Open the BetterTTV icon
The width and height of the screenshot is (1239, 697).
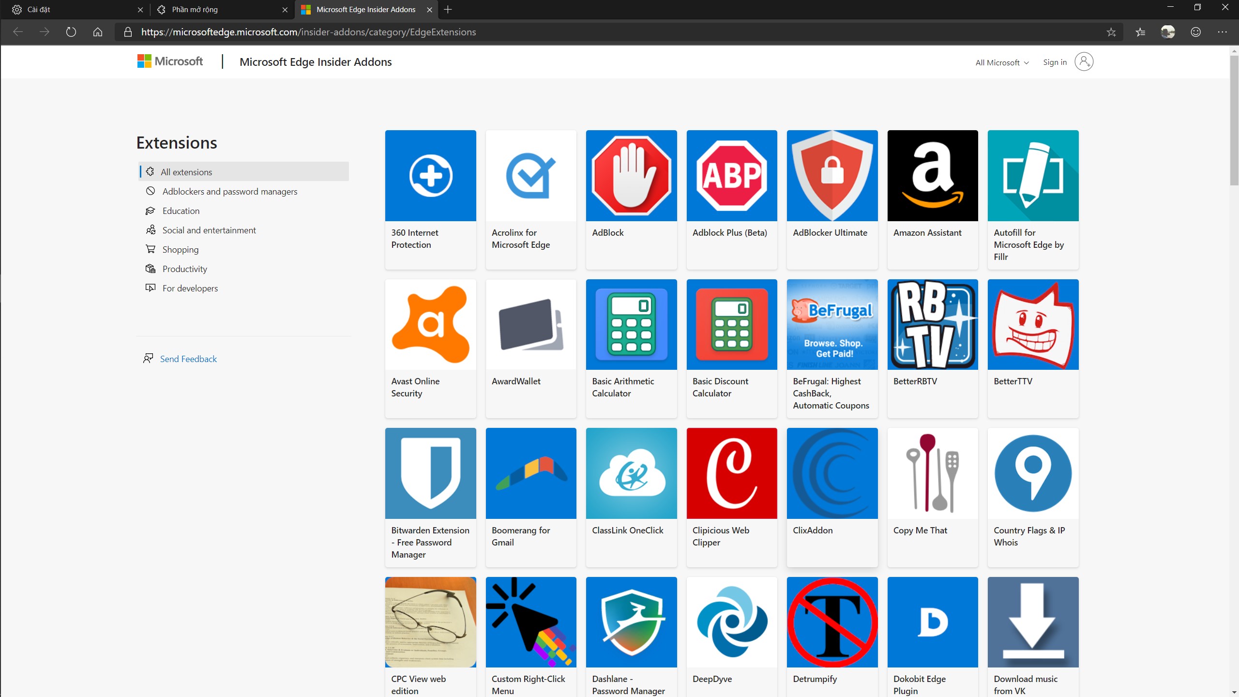1033,324
